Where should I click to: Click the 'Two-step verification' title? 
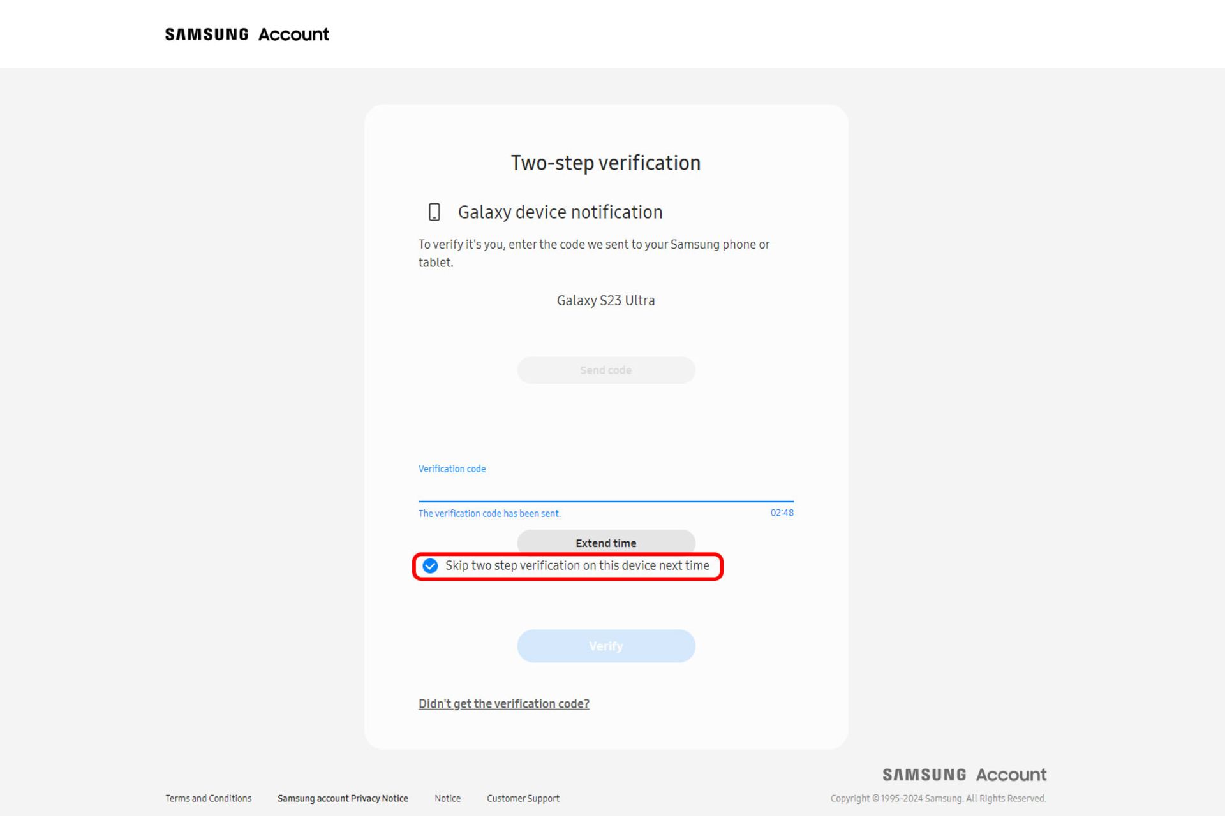[x=605, y=163]
